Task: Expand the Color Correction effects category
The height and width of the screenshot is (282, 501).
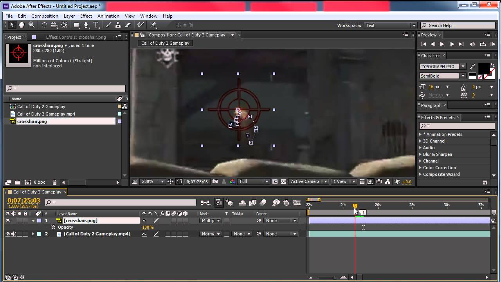Action: (x=421, y=168)
